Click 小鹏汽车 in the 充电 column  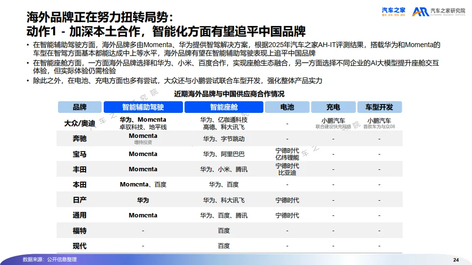(333, 121)
